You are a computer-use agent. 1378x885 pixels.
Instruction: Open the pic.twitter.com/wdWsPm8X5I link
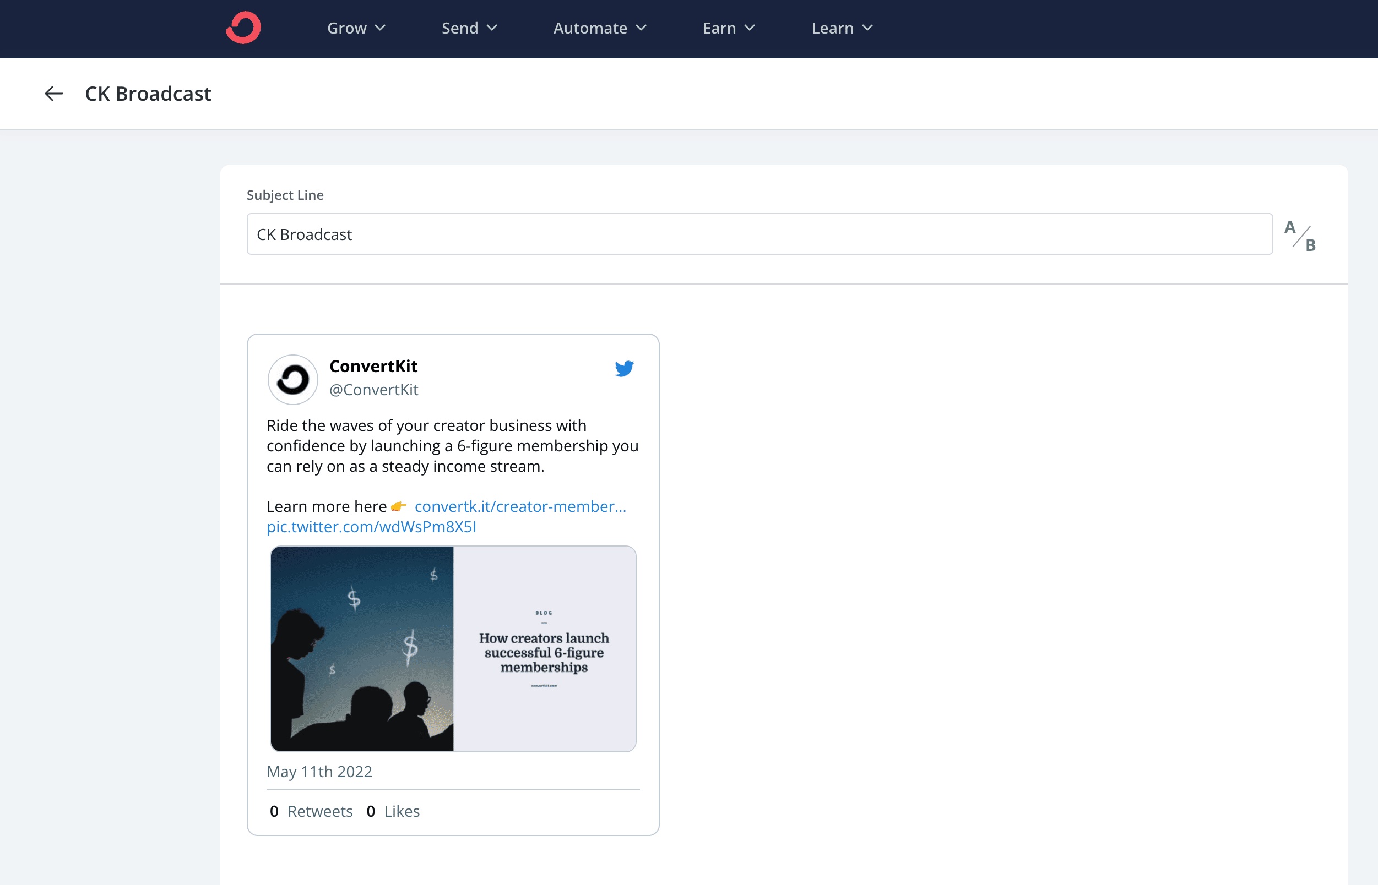pos(371,526)
